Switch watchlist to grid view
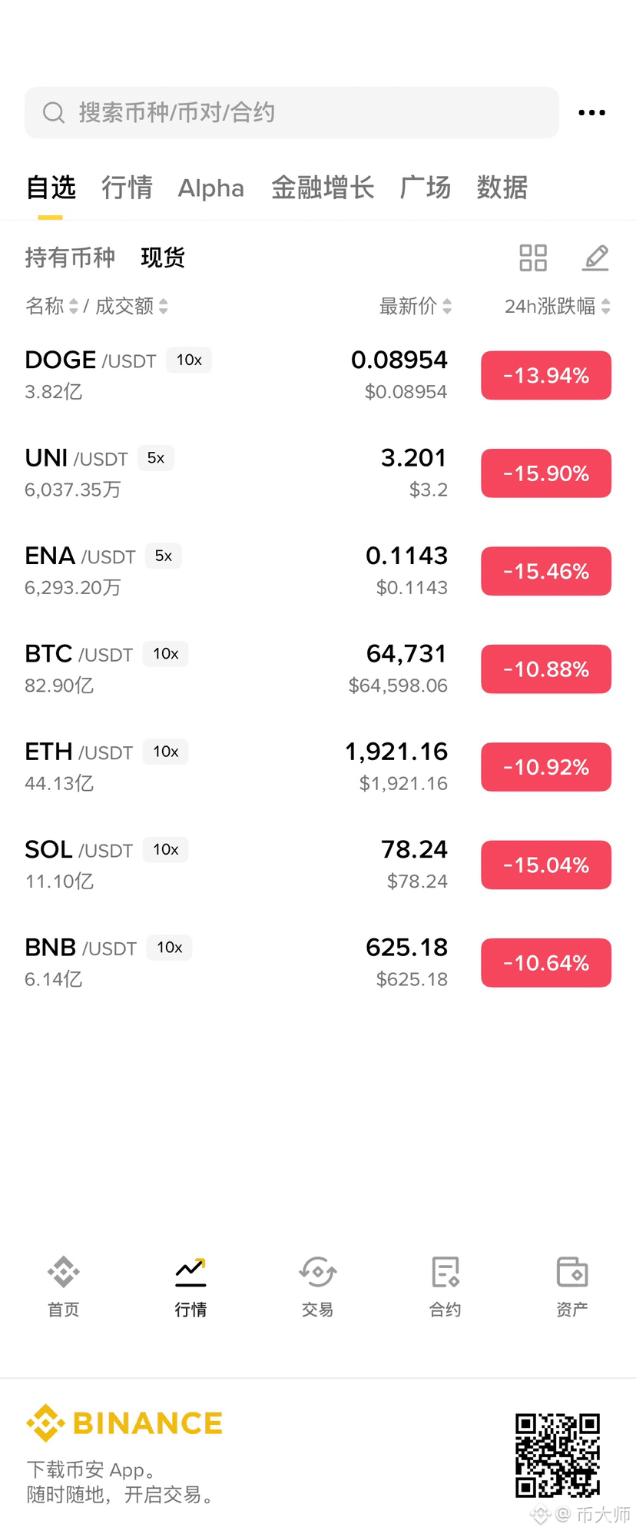The width and height of the screenshot is (636, 1534). [533, 258]
